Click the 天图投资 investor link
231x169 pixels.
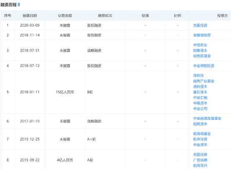pos(200,154)
